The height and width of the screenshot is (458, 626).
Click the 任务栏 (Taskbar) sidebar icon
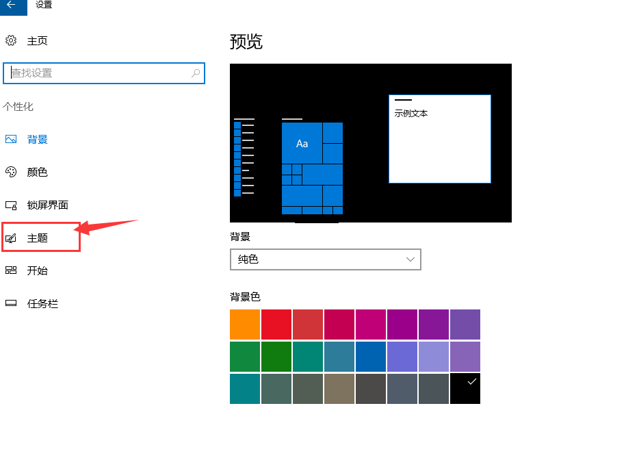click(12, 303)
